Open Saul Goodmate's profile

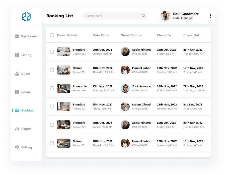point(165,15)
